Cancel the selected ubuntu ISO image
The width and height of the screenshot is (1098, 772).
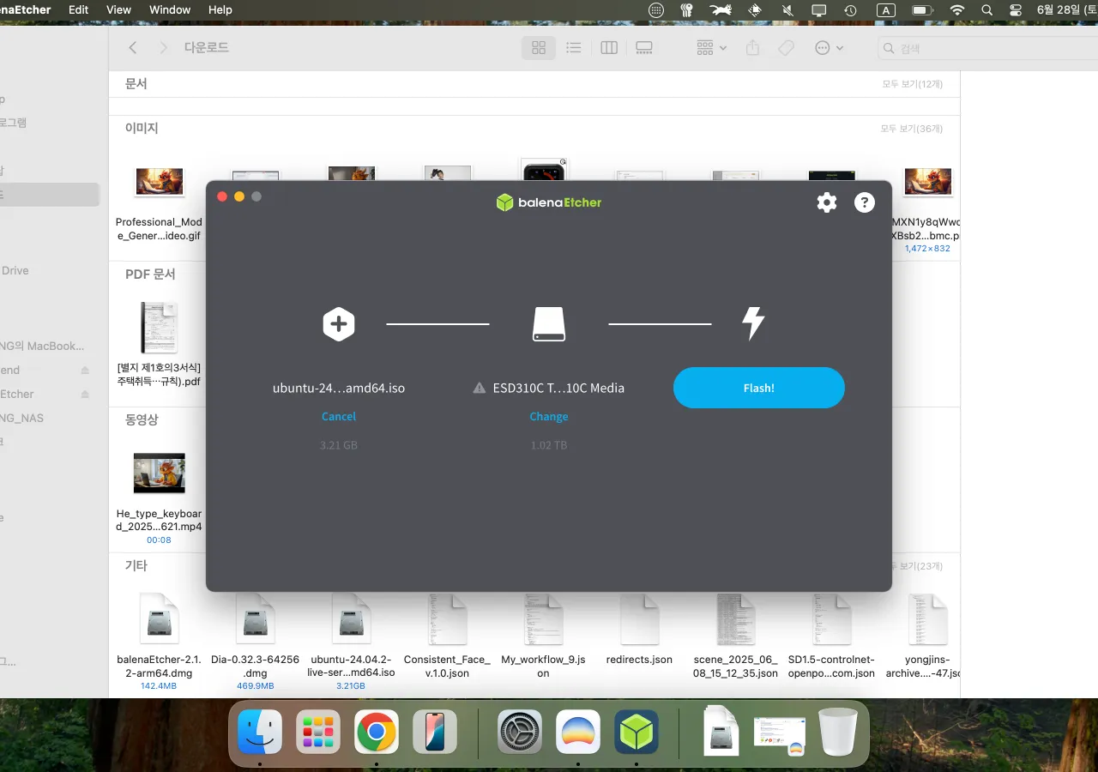(x=339, y=416)
